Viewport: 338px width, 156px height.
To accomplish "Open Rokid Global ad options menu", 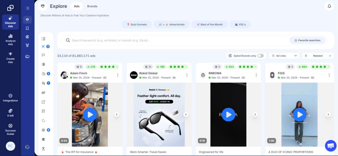I will (187, 75).
